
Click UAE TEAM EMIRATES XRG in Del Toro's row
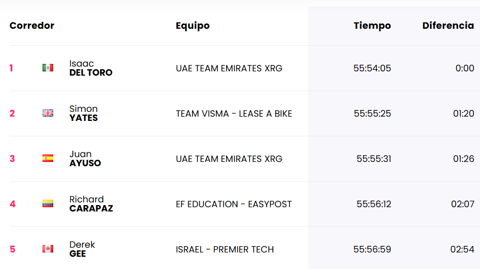(229, 68)
